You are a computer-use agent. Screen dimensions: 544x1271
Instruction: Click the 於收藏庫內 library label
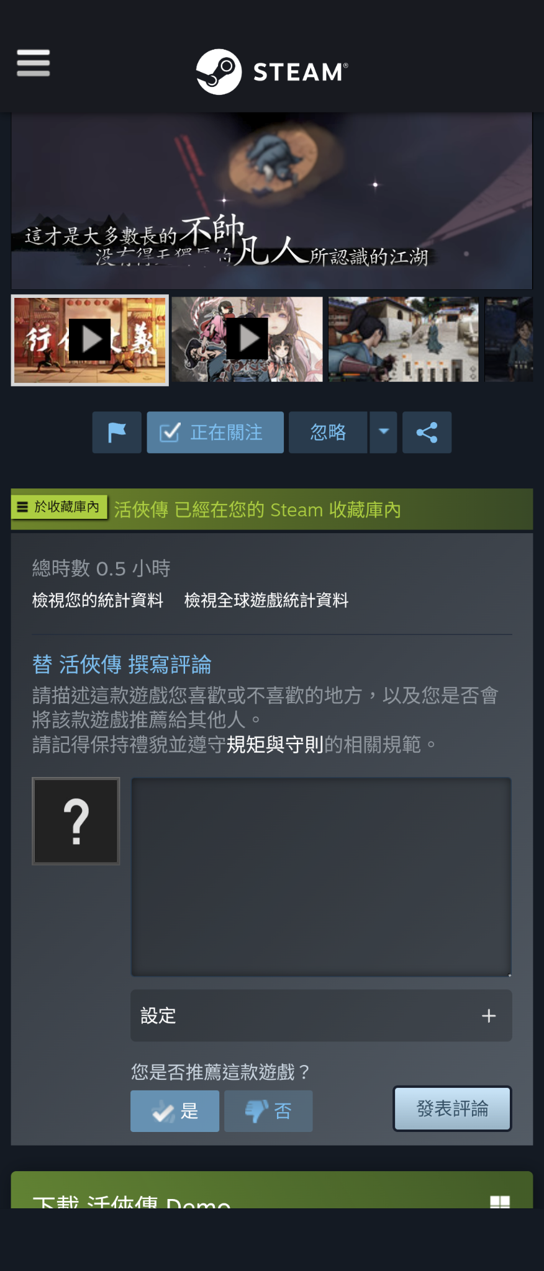[x=60, y=507]
